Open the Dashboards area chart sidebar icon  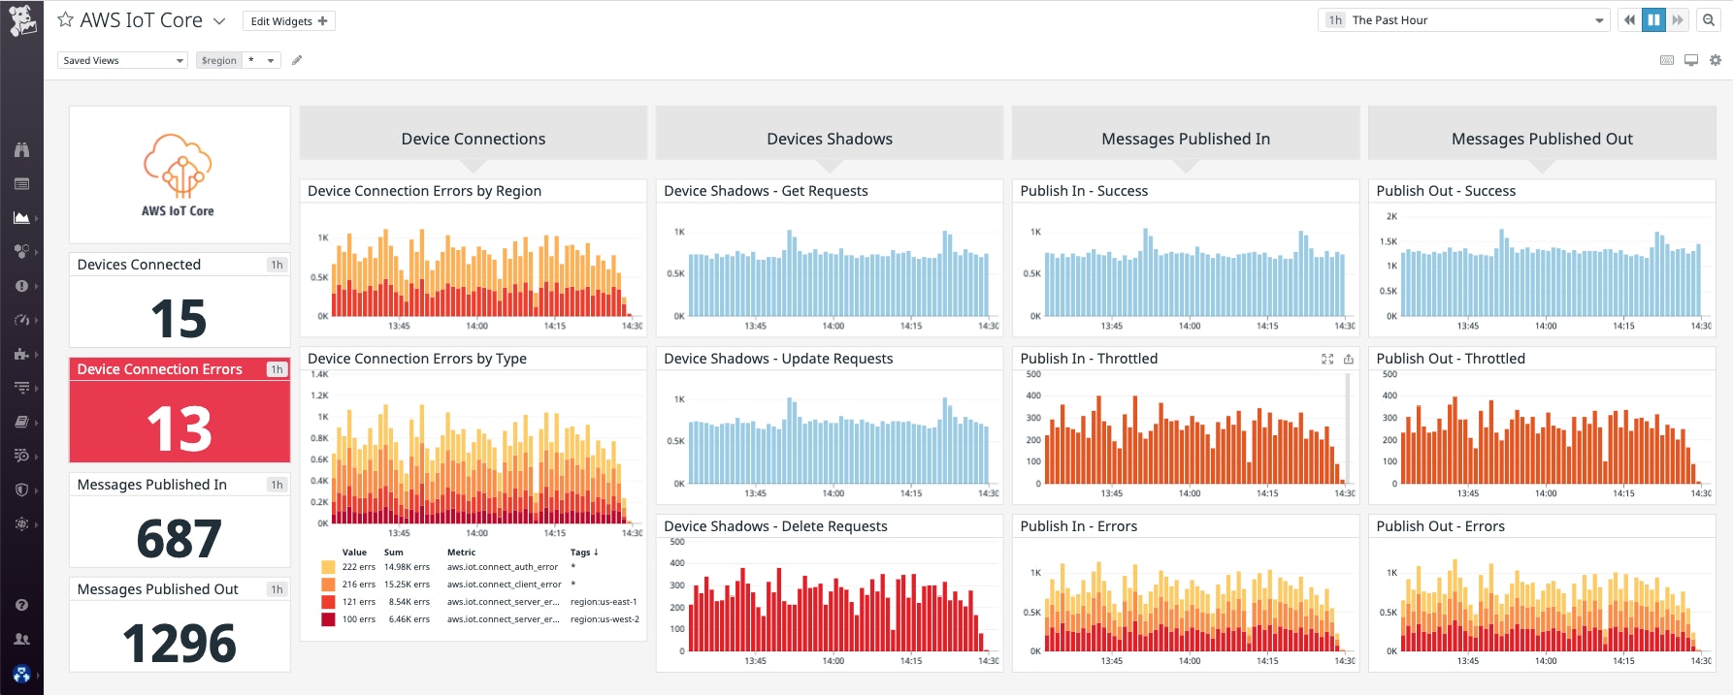pyautogui.click(x=21, y=218)
